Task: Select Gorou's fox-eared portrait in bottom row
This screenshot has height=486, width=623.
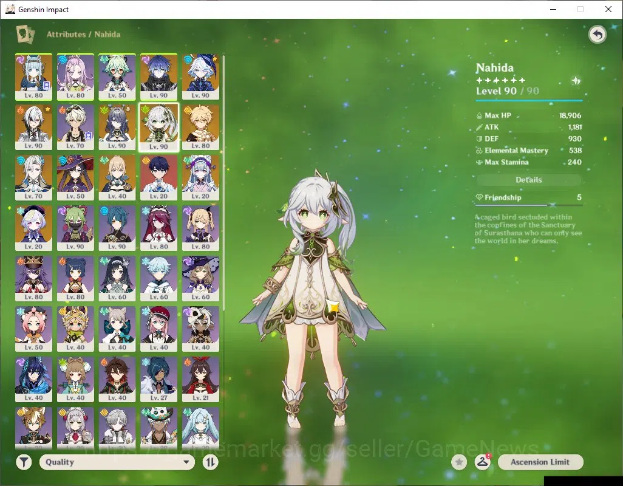Action: (x=34, y=428)
